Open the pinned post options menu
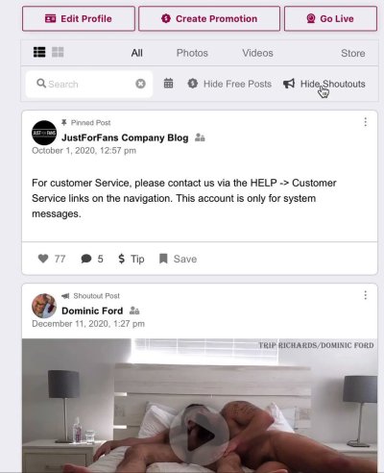The width and height of the screenshot is (384, 473). [365, 122]
